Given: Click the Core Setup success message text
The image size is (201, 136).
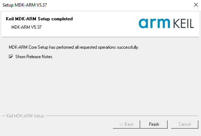Looking at the screenshot, I should pyautogui.click(x=74, y=47).
